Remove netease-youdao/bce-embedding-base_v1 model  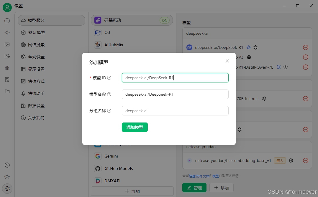(306, 160)
